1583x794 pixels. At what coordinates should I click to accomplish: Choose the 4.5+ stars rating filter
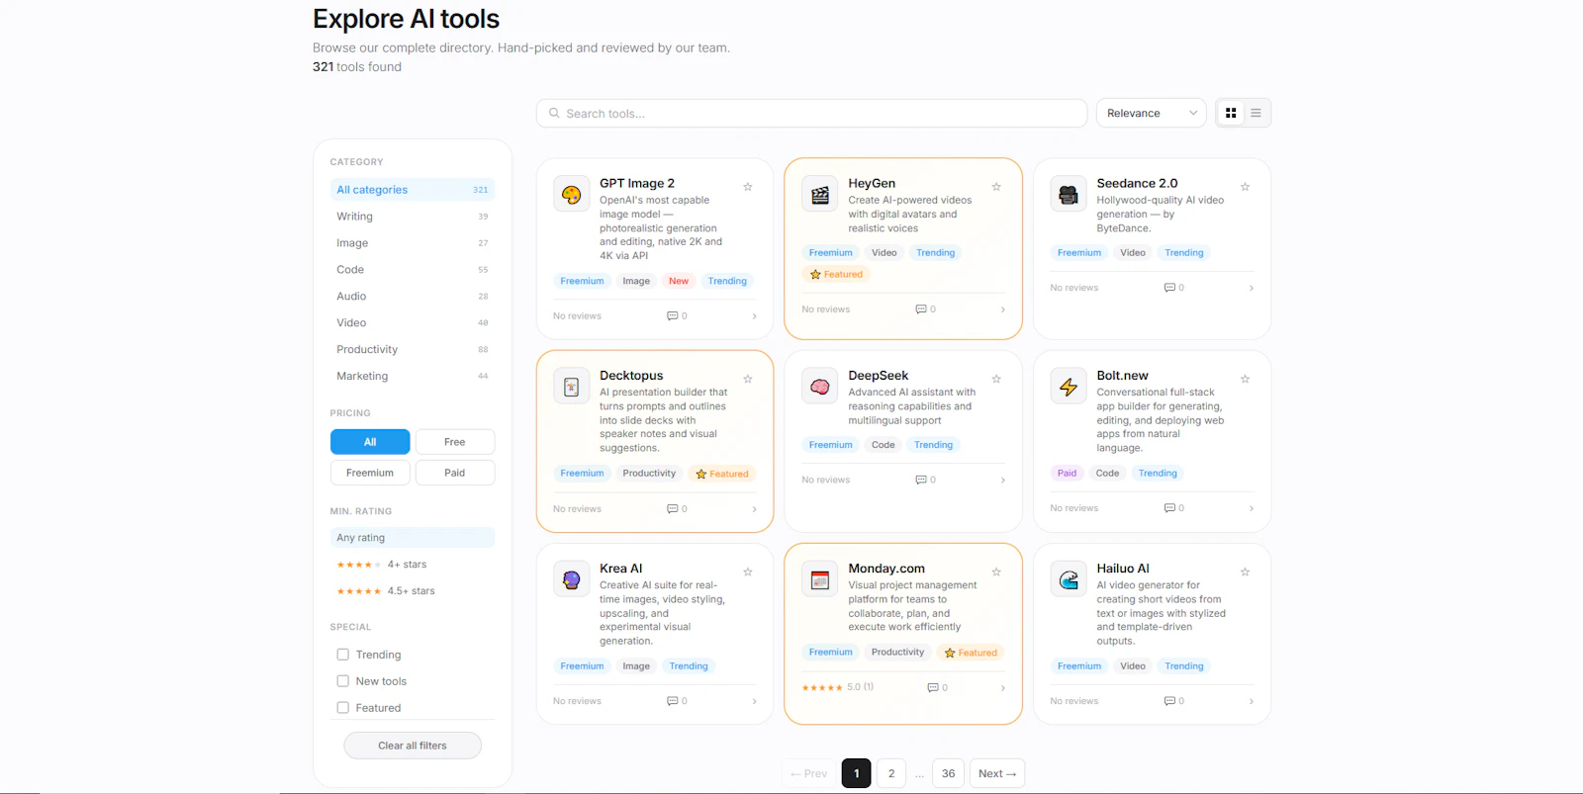click(413, 591)
